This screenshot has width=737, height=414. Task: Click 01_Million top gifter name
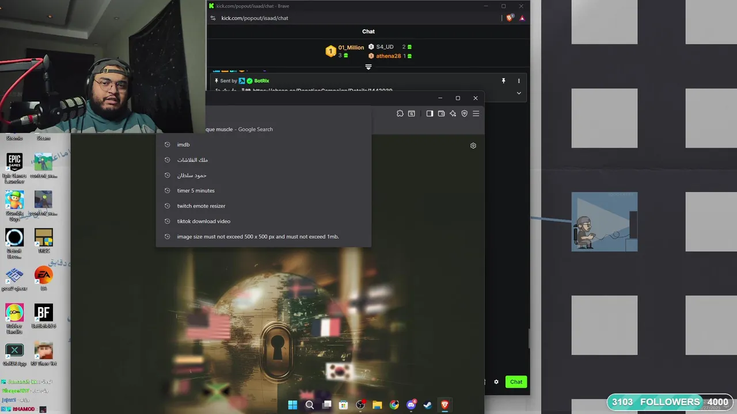click(351, 48)
